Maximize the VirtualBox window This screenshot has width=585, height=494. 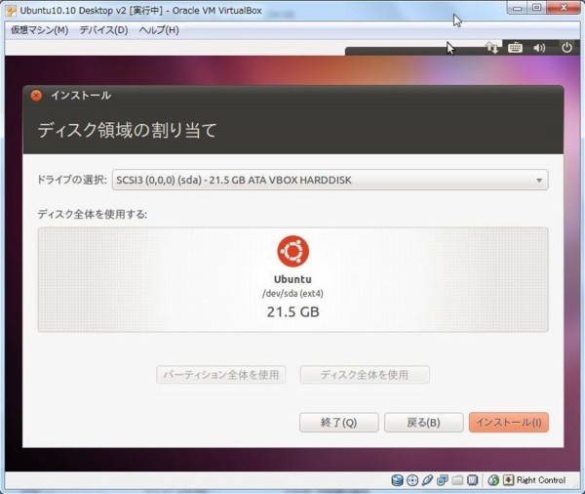(x=536, y=8)
